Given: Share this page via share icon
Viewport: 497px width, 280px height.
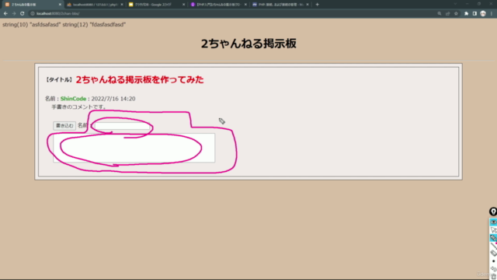Looking at the screenshot, I should click(x=447, y=14).
